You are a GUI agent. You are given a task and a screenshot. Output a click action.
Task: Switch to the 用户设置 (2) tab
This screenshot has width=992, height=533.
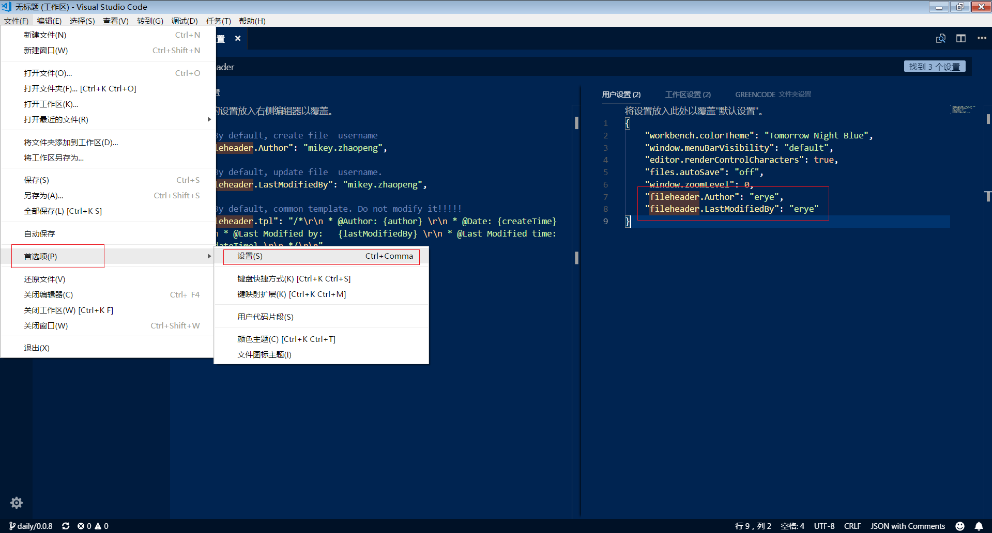coord(621,95)
